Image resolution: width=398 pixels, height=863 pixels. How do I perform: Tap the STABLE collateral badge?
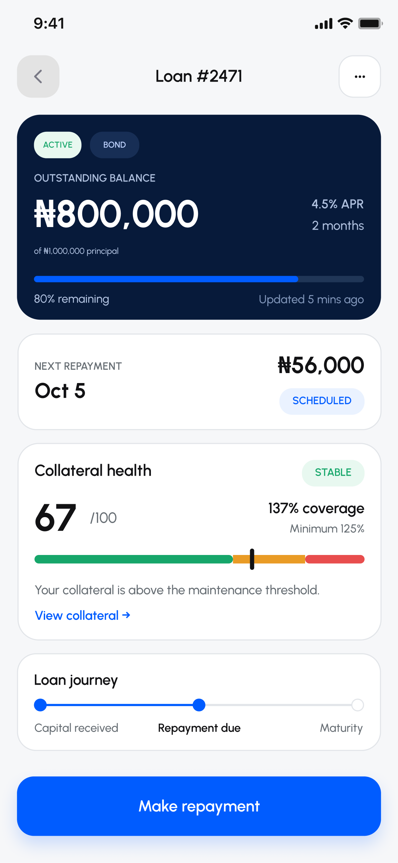[x=333, y=473]
